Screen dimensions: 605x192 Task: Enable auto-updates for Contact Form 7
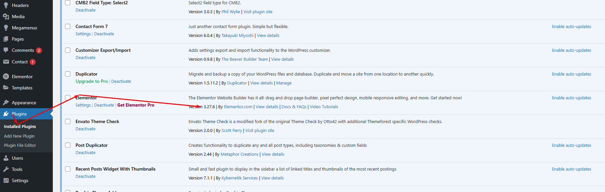tap(571, 27)
